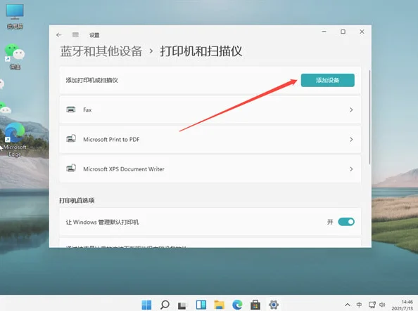
Task: Toggle 让 Windows 管理默认打印机 switch
Action: (x=346, y=222)
